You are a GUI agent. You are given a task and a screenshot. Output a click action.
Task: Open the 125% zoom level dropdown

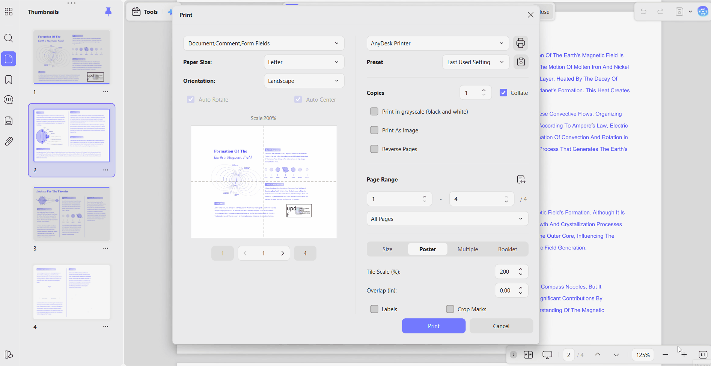click(643, 355)
